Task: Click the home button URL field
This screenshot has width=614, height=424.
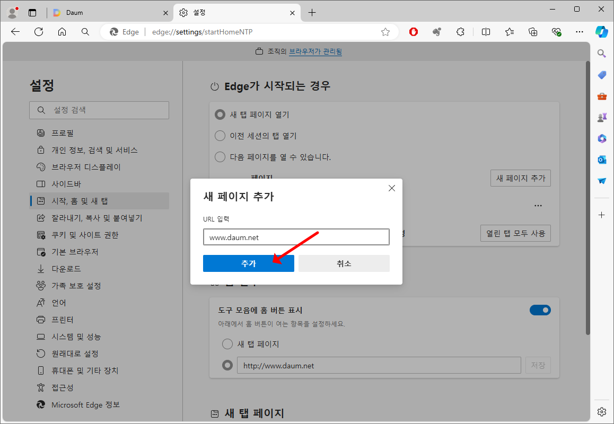Action: (x=379, y=365)
